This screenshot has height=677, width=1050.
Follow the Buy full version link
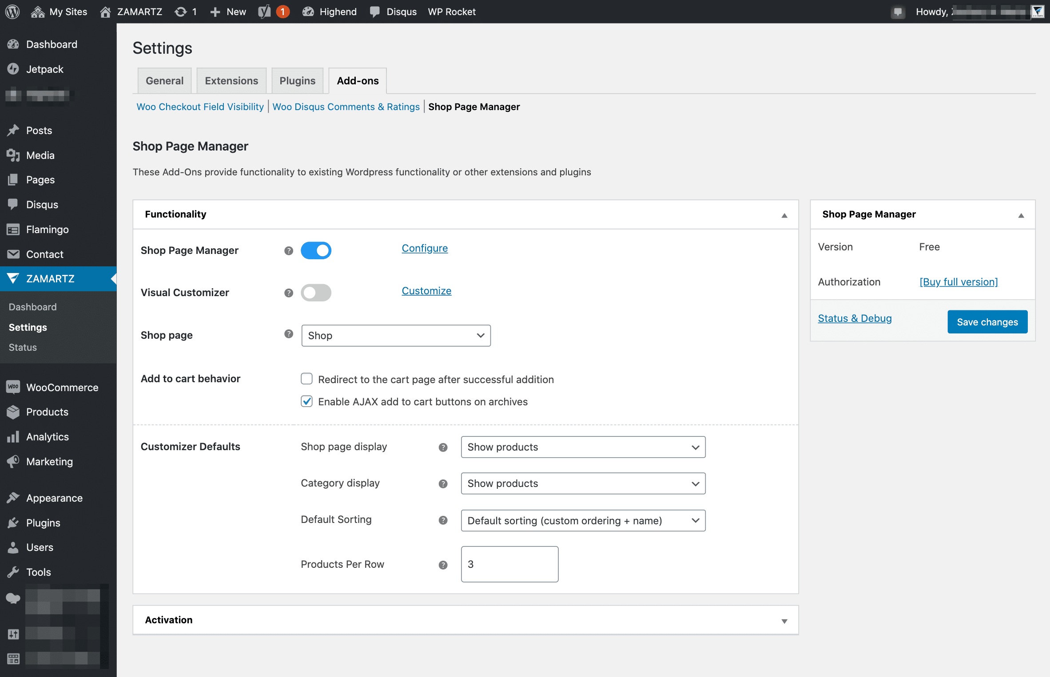coord(958,281)
